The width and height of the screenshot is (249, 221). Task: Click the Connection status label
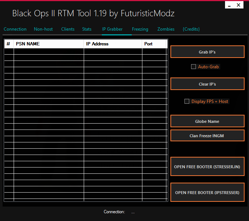[x=114, y=212]
